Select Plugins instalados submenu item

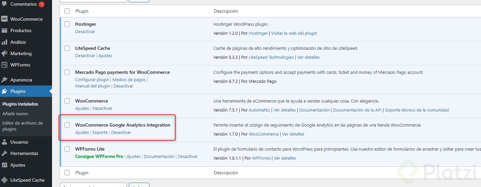[x=20, y=104]
